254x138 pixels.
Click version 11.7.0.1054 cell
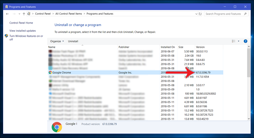coord(202,77)
